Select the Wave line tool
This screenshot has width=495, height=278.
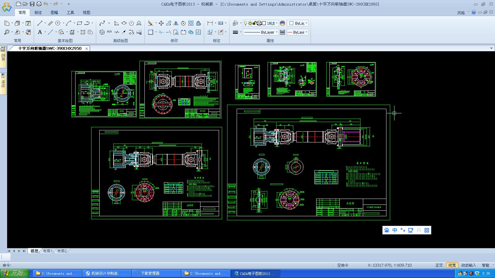click(x=109, y=32)
